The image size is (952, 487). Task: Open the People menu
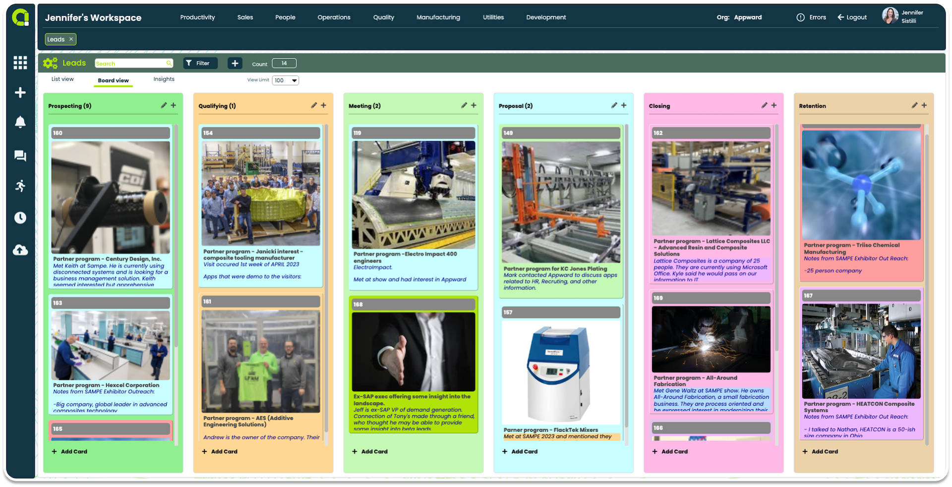(285, 17)
